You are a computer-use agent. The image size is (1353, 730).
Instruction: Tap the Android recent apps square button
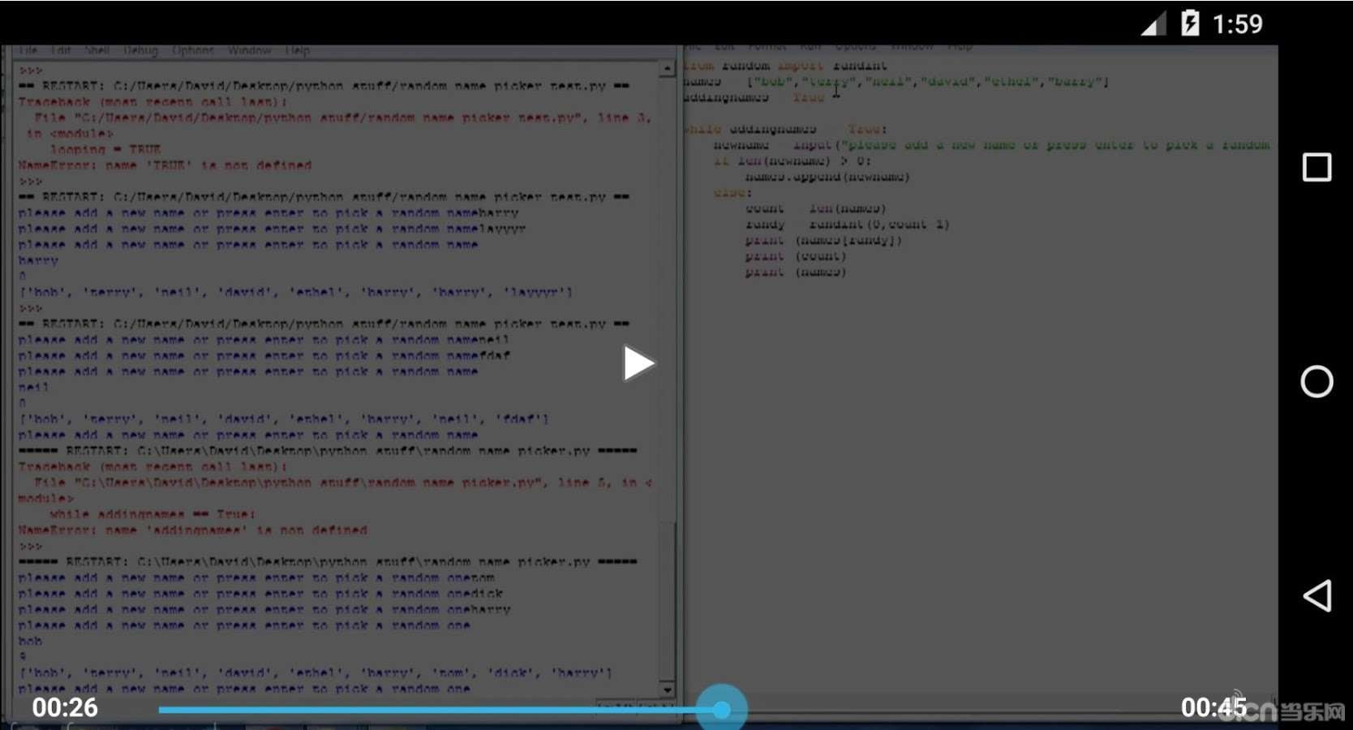click(x=1316, y=167)
